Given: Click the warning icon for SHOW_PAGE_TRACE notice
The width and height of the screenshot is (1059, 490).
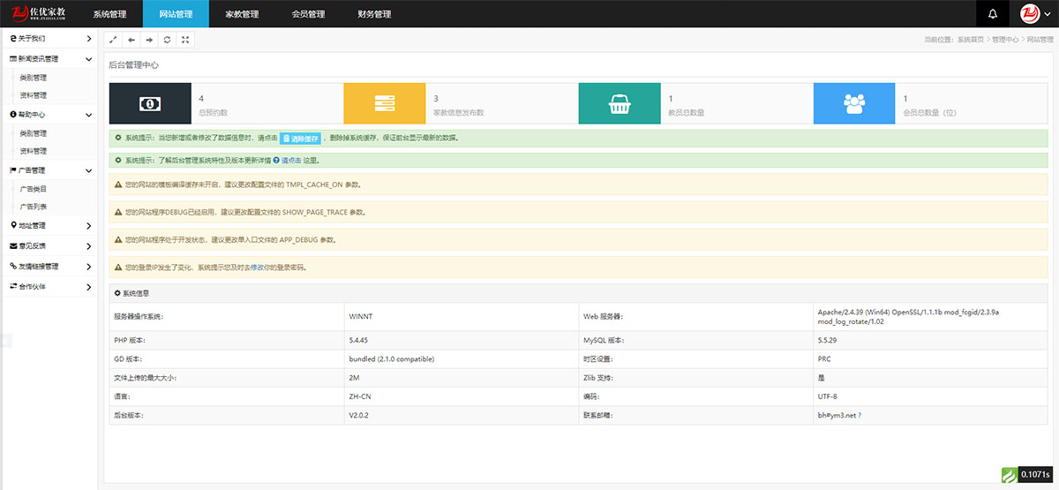Looking at the screenshot, I should [x=119, y=212].
